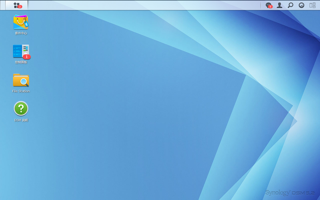
Task: Launch the File Station folder icon
Action: point(21,80)
